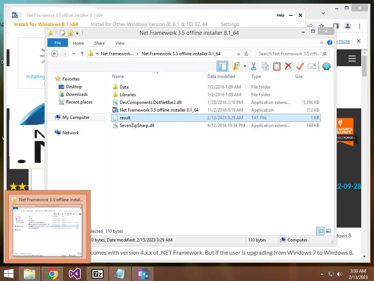Open Explorer Help question mark icon

tap(330, 42)
